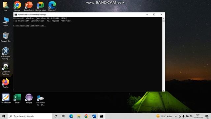Screen dimensions: 211x119
Task: Click the Command Prompt taskbar button
Action: (x=102, y=116)
